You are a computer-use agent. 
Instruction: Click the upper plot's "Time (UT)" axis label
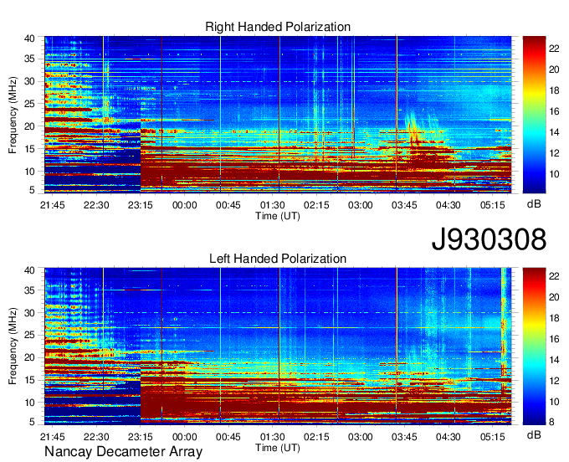click(x=278, y=216)
